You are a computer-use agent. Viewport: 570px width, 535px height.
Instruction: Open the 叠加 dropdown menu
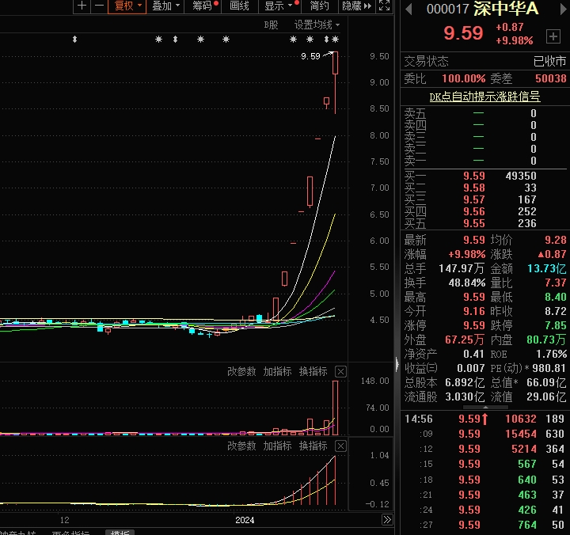165,6
